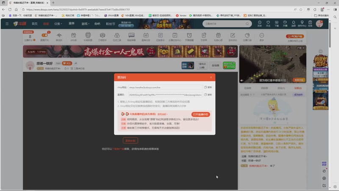Viewport: 339px width, 191px height.
Task: Go to 首页 in the top navigation
Action: point(35,24)
